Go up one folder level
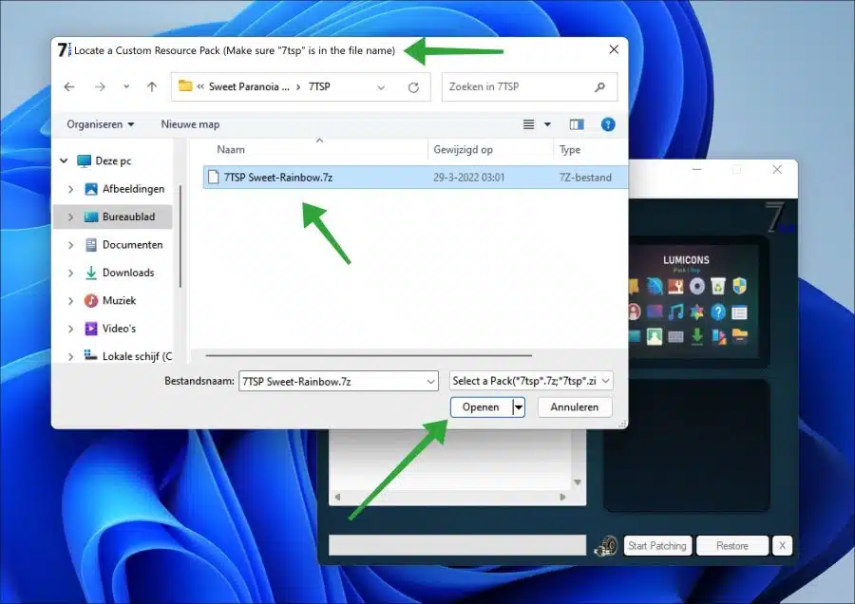 tap(152, 86)
